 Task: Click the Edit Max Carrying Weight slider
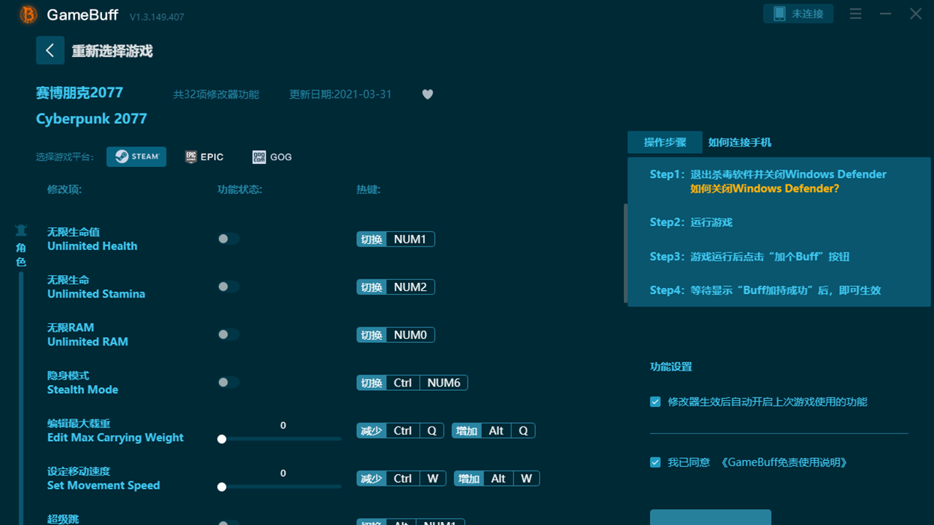(281, 439)
